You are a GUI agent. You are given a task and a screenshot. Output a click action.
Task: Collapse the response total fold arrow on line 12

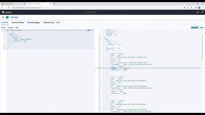pos(101,41)
